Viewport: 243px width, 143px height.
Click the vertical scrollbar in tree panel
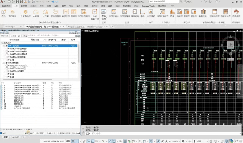[x=79, y=53]
